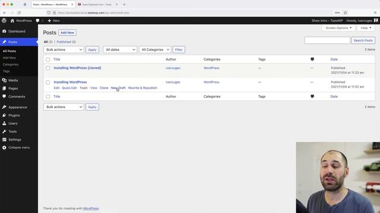Viewport: 380px width, 213px height.
Task: Click Show Intro – TasteWP in admin bar
Action: pos(327,21)
